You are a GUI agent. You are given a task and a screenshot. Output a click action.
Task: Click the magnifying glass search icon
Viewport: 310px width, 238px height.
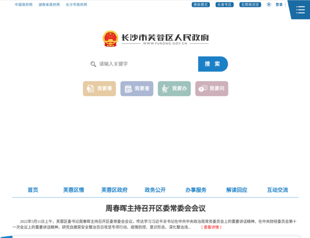click(x=93, y=64)
